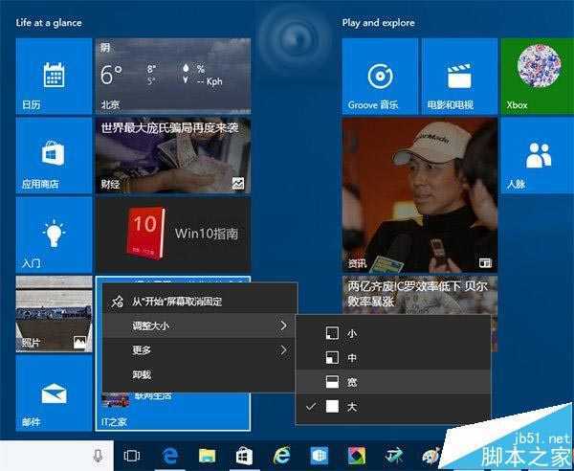The width and height of the screenshot is (574, 471).
Task: Click the Life at a glance group title
Action: pos(49,23)
